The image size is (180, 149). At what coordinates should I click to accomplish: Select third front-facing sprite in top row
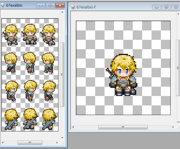(48, 35)
